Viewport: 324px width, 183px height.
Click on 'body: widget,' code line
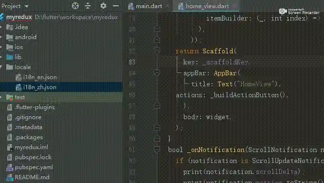point(207,117)
